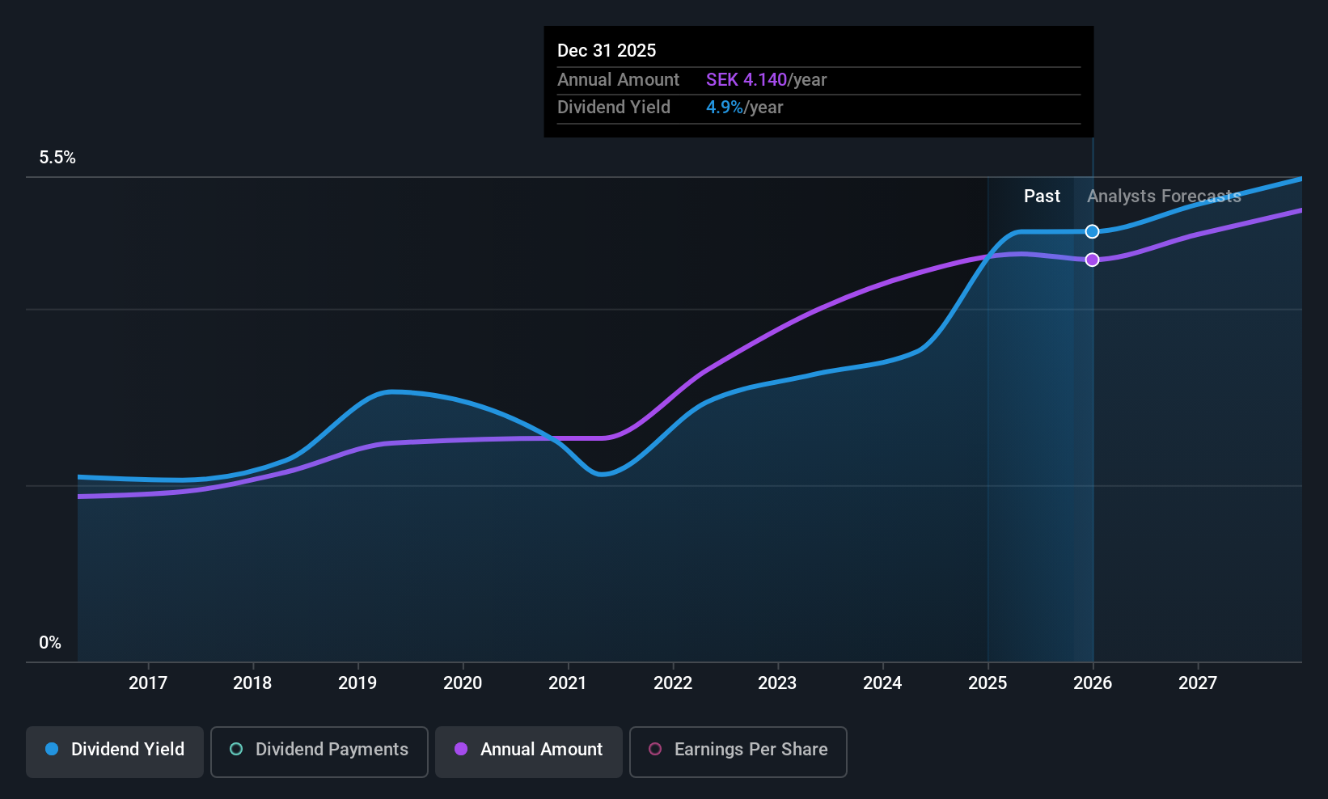The height and width of the screenshot is (799, 1328).
Task: Click the teal Dividend Payments circle icon
Action: [x=235, y=750]
